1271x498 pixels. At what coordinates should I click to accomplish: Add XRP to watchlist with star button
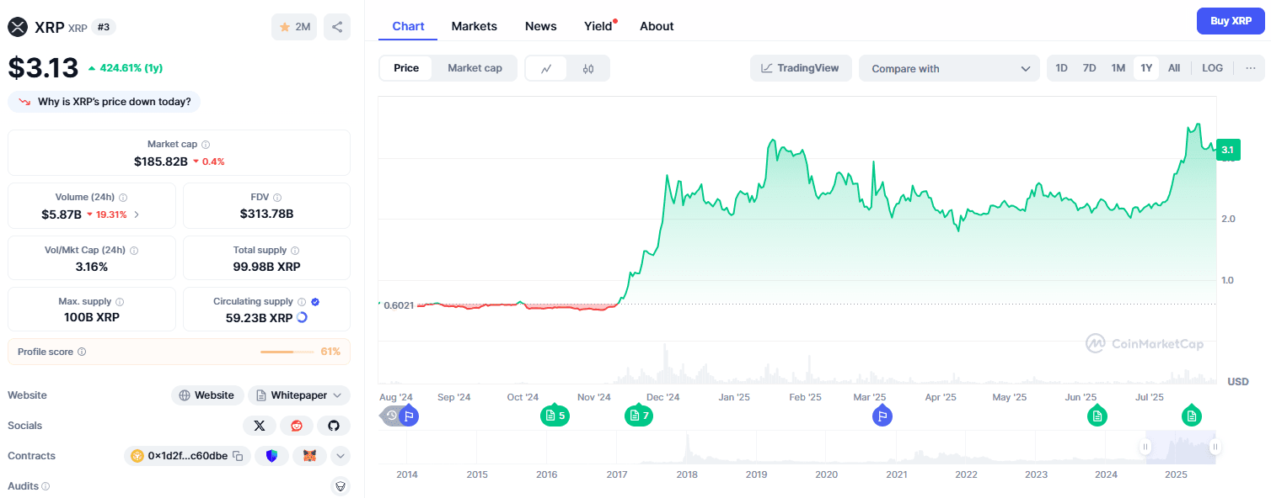tap(294, 27)
